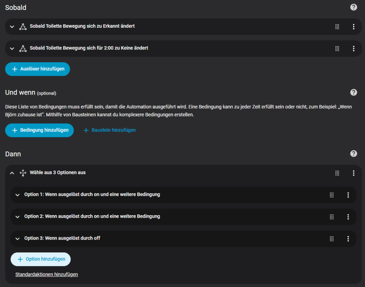Open three-dot menu of Erkannt trigger
This screenshot has height=287, width=365.
pyautogui.click(x=353, y=27)
